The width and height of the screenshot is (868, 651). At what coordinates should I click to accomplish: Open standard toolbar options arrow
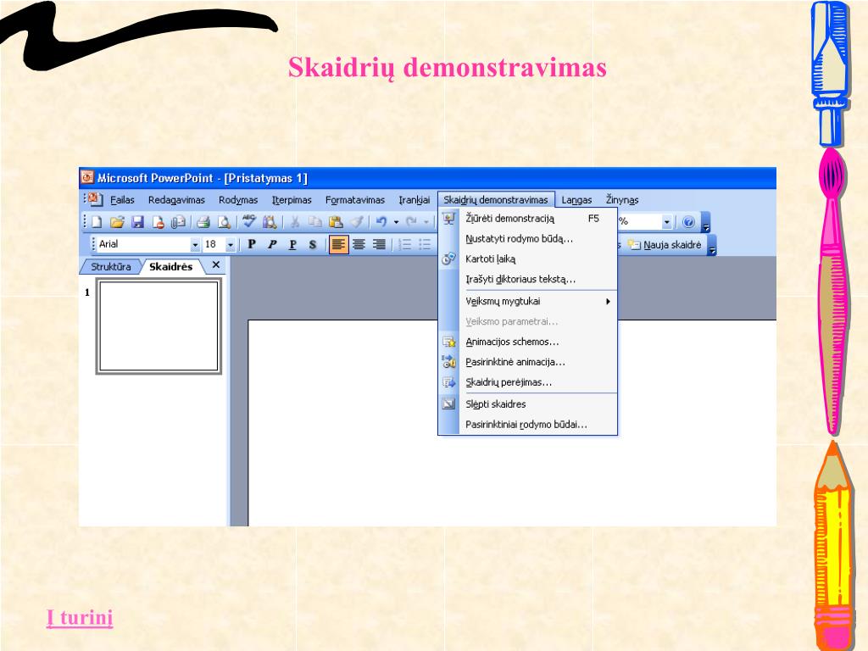click(706, 223)
